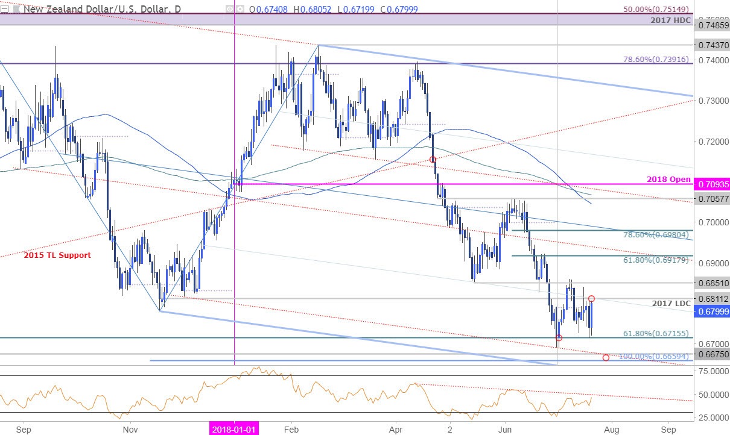Screen dimensions: 730x435
Task: Click the low value 0.67199
Action: pyautogui.click(x=359, y=9)
